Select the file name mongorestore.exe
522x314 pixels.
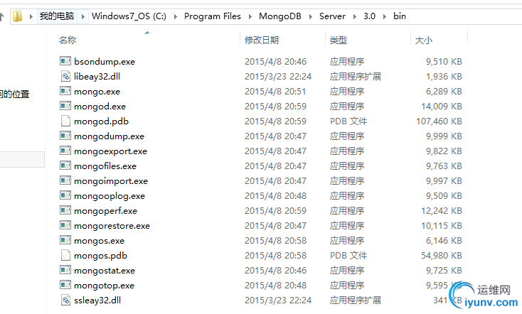click(x=112, y=226)
